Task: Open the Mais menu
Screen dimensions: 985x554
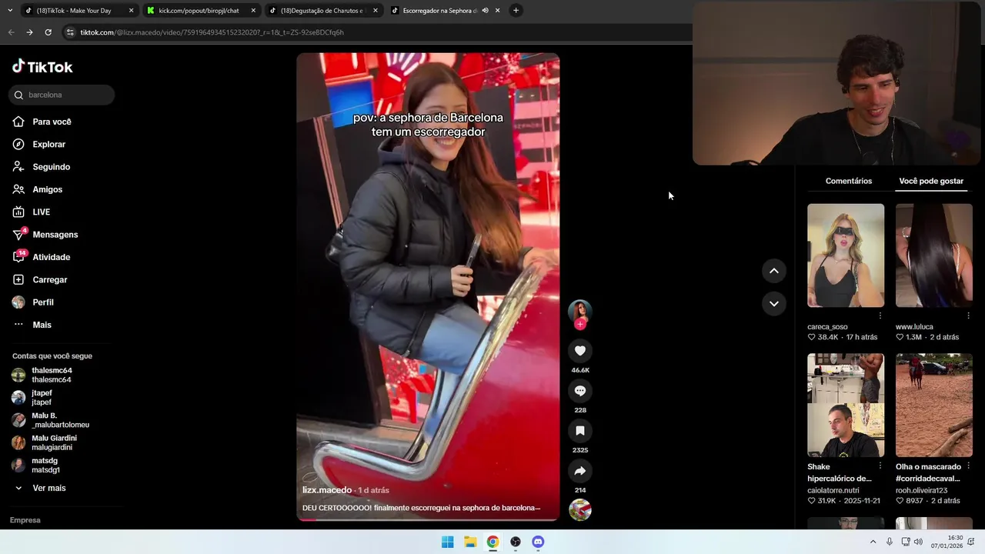Action: click(33, 325)
